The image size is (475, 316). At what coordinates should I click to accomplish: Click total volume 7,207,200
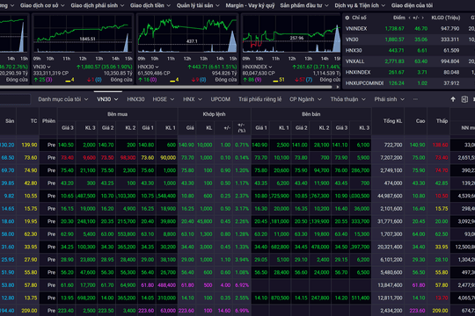(x=391, y=157)
